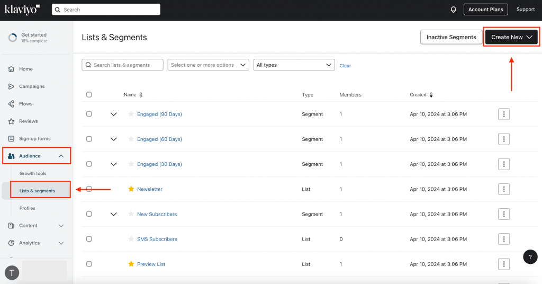This screenshot has width=542, height=284.
Task: Expand the Engaged (90 Days) row chevron
Action: click(x=113, y=114)
